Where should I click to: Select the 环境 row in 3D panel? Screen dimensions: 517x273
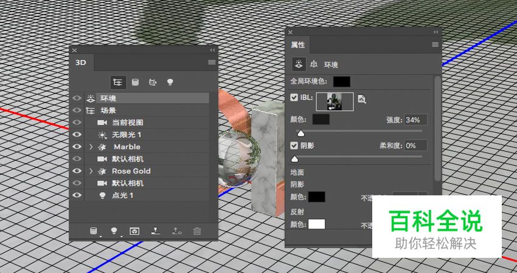pyautogui.click(x=147, y=98)
